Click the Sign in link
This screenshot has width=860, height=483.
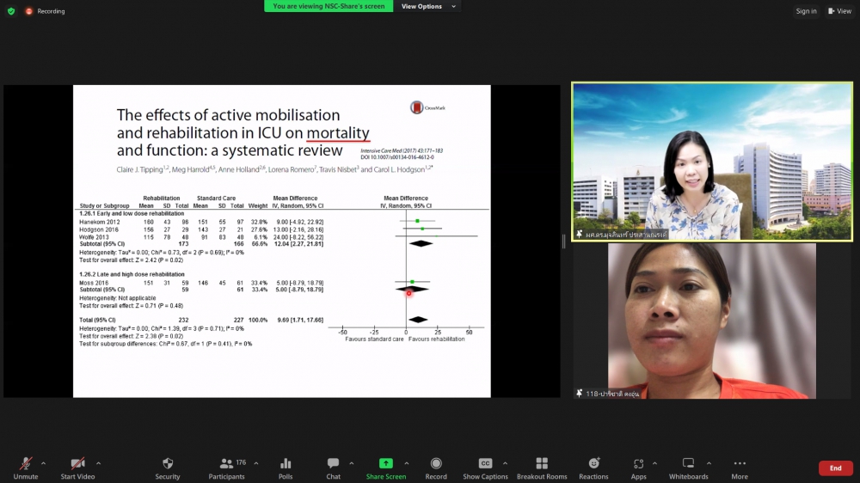tap(806, 11)
